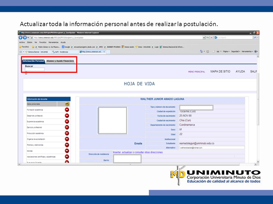
Task: Open the Favoritos menu in menu bar
Action: 43,42
